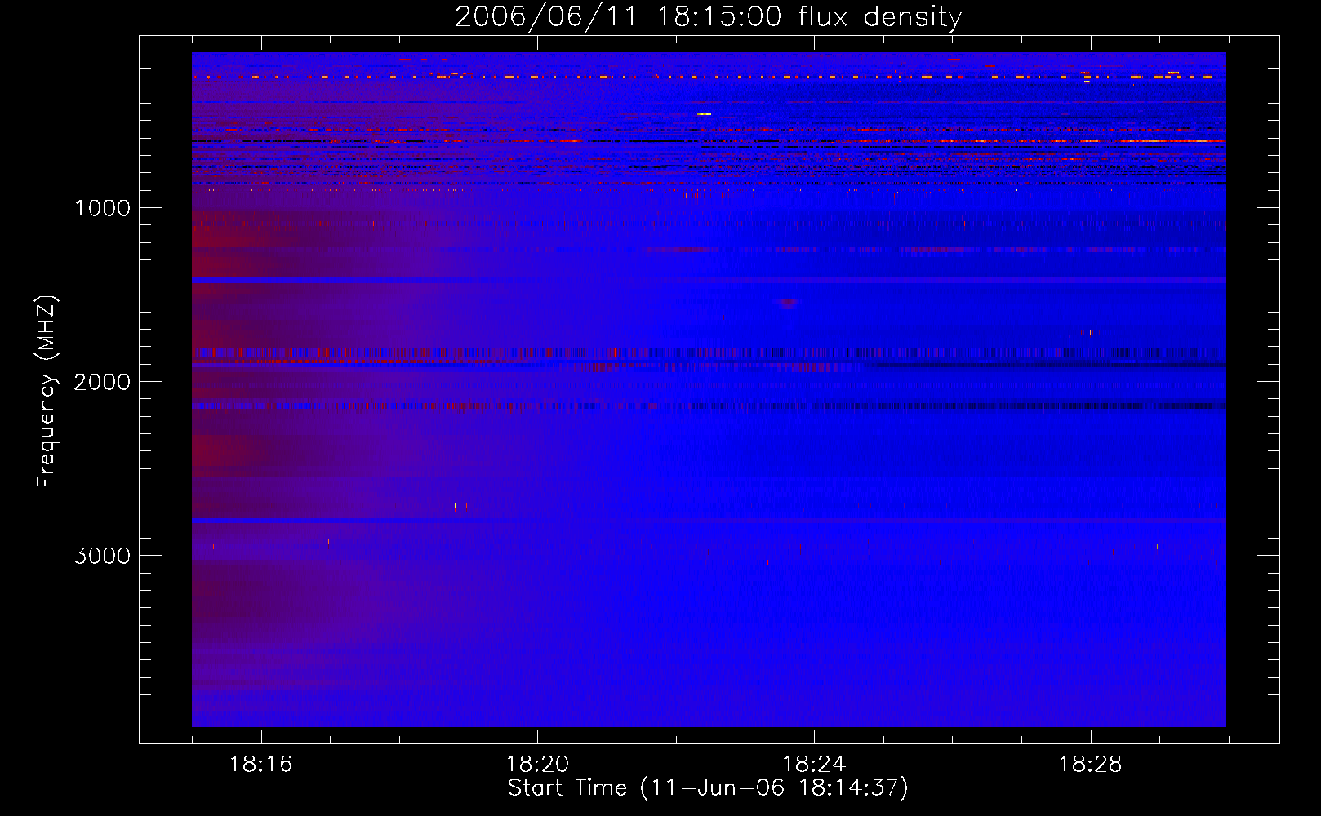Select the 2000 frequency tick label
Image resolution: width=1321 pixels, height=816 pixels.
tap(102, 382)
